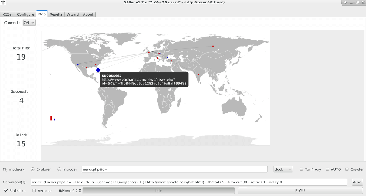
Task: Click the FLY!!! button
Action: tap(300, 191)
